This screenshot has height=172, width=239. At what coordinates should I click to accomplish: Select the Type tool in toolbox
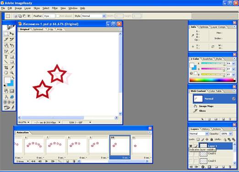pyautogui.click(x=6, y=57)
